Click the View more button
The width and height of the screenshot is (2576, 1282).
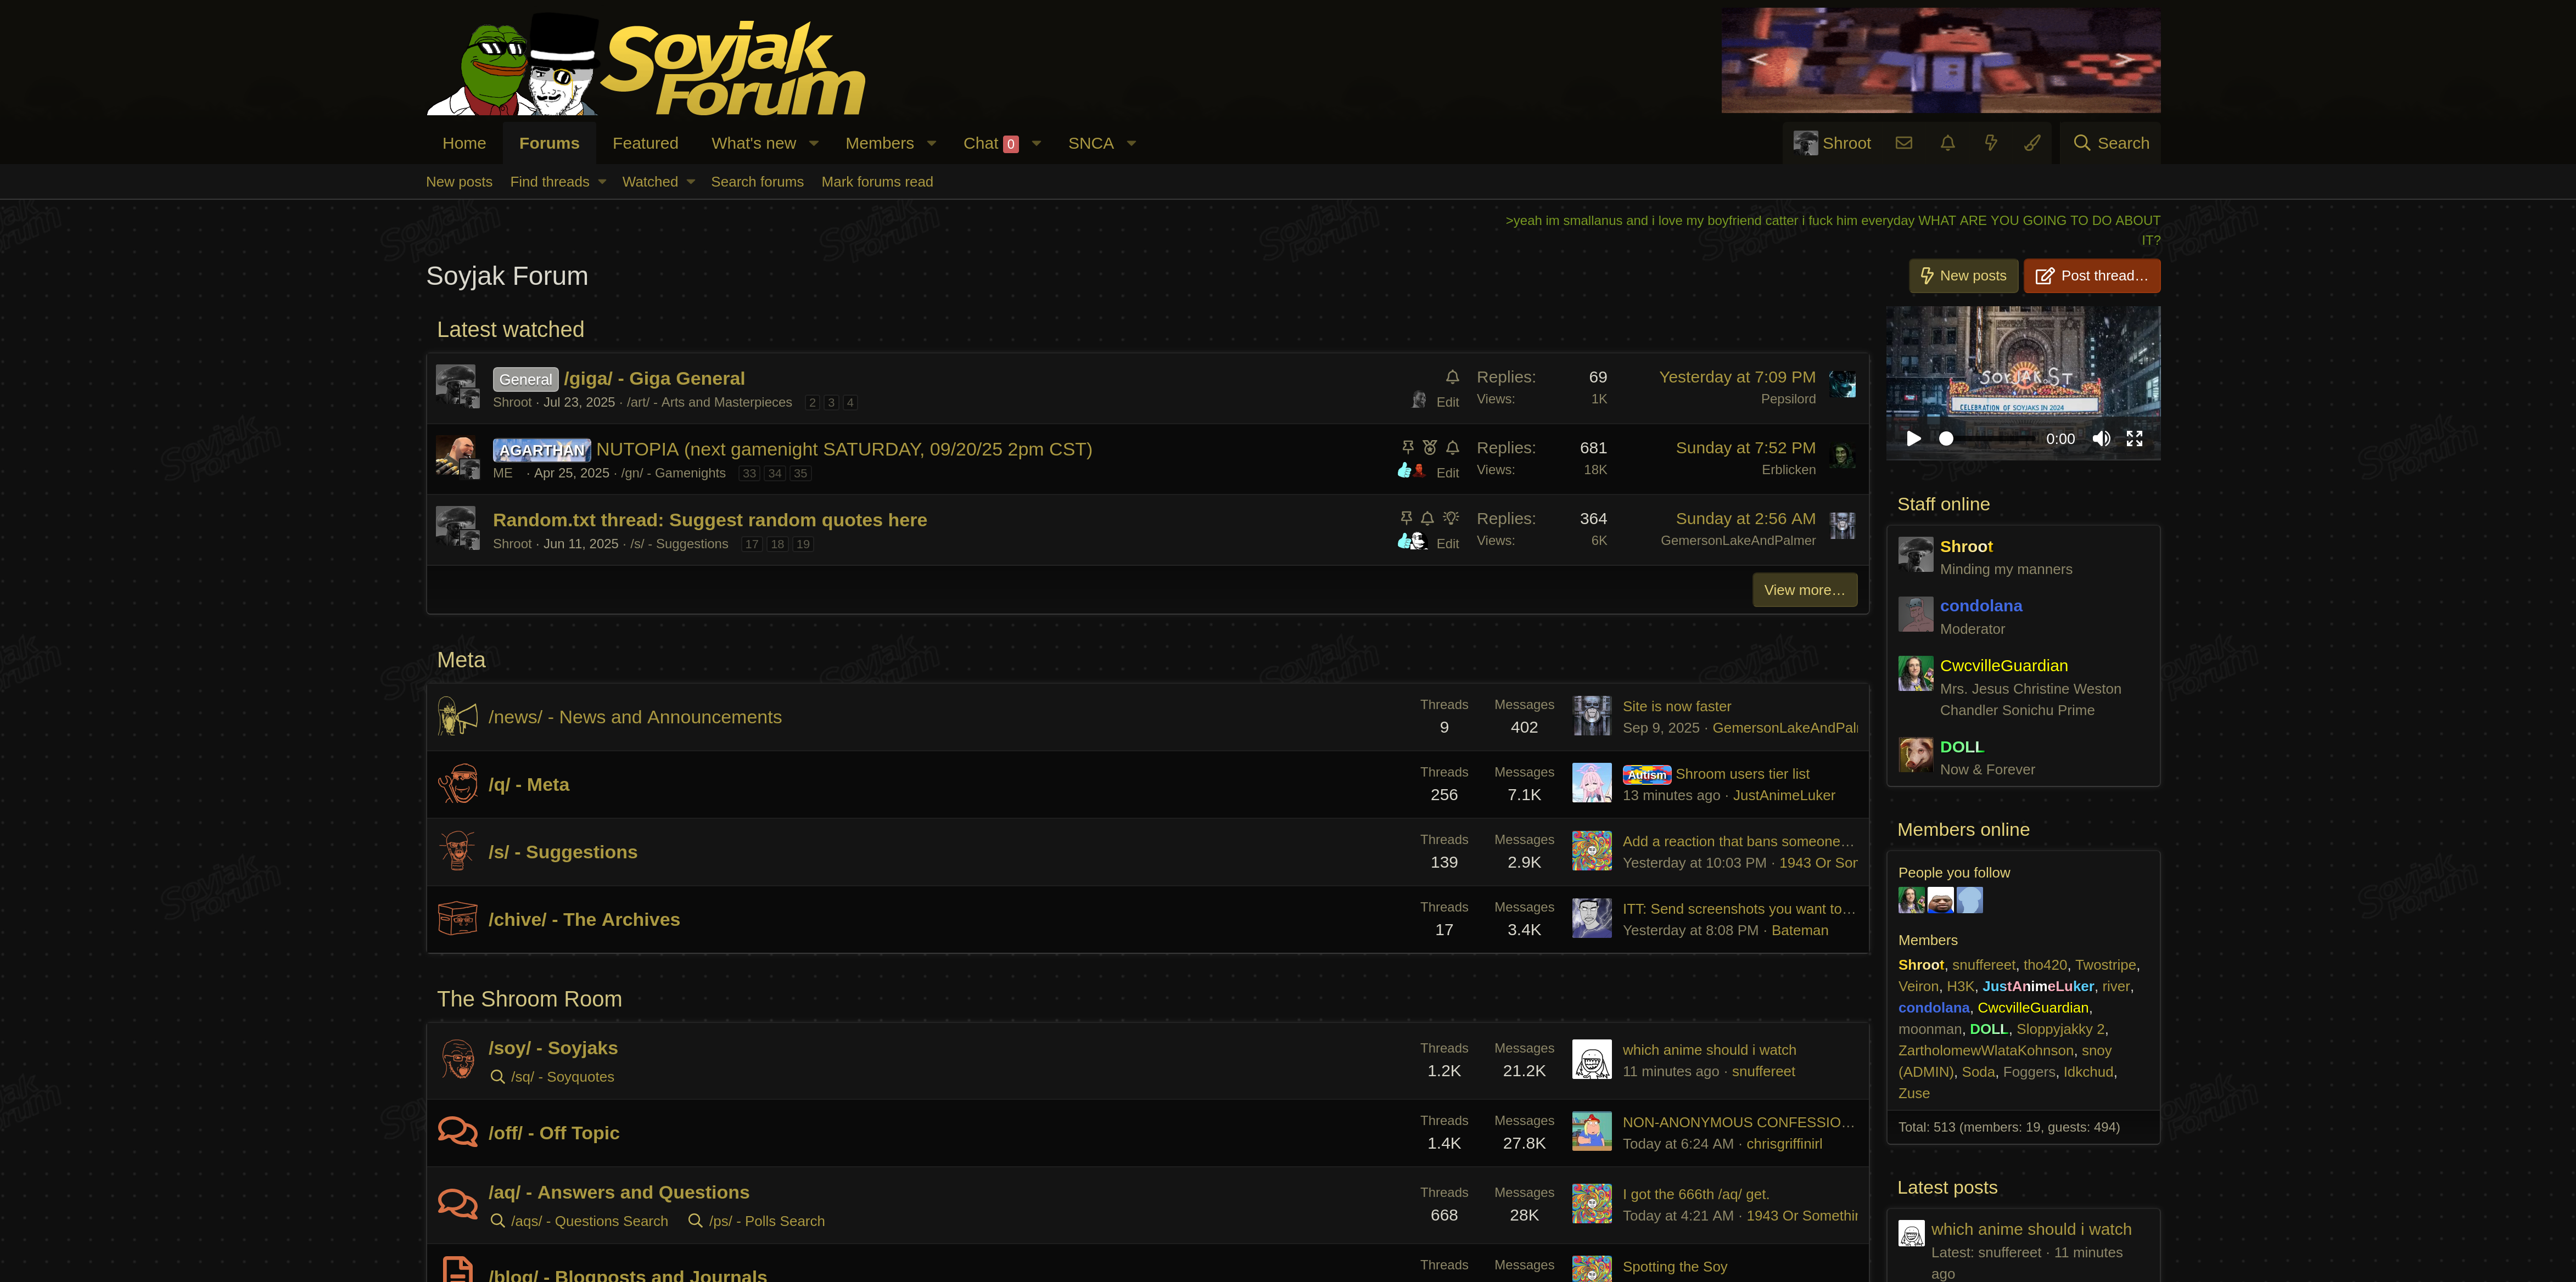pos(1805,589)
